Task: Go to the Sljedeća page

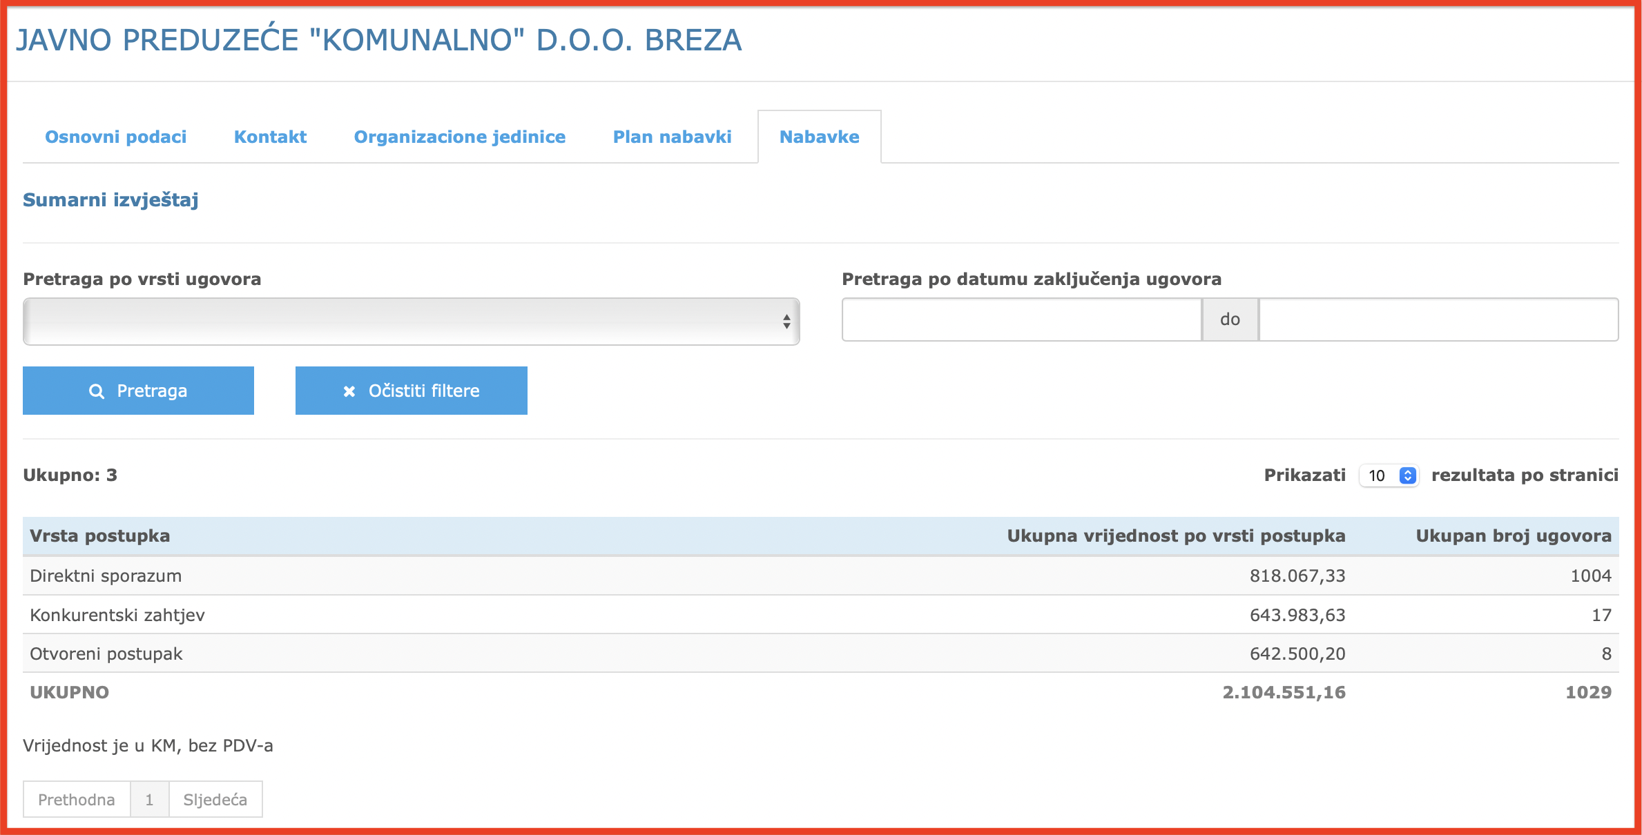Action: point(215,799)
